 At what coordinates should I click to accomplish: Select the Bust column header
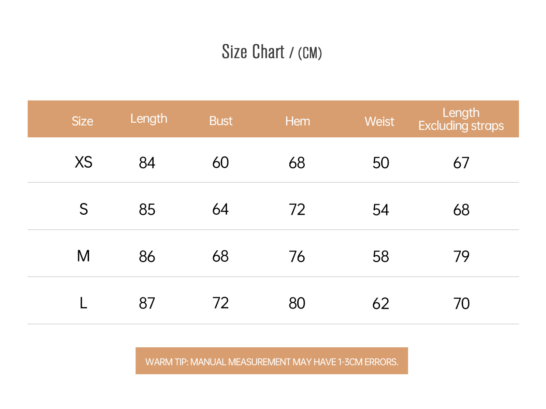pos(221,121)
